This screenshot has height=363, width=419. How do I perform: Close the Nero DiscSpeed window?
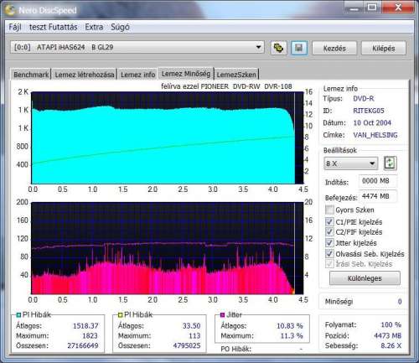click(398, 8)
